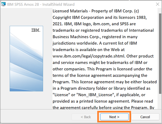Click the 'Licensed Materials - Property of IBM Corp.' line

(96, 11)
